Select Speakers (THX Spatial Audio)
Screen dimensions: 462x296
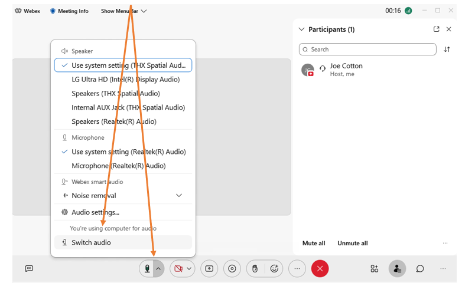tap(123, 94)
